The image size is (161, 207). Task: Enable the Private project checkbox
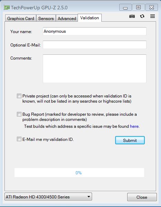click(x=19, y=96)
